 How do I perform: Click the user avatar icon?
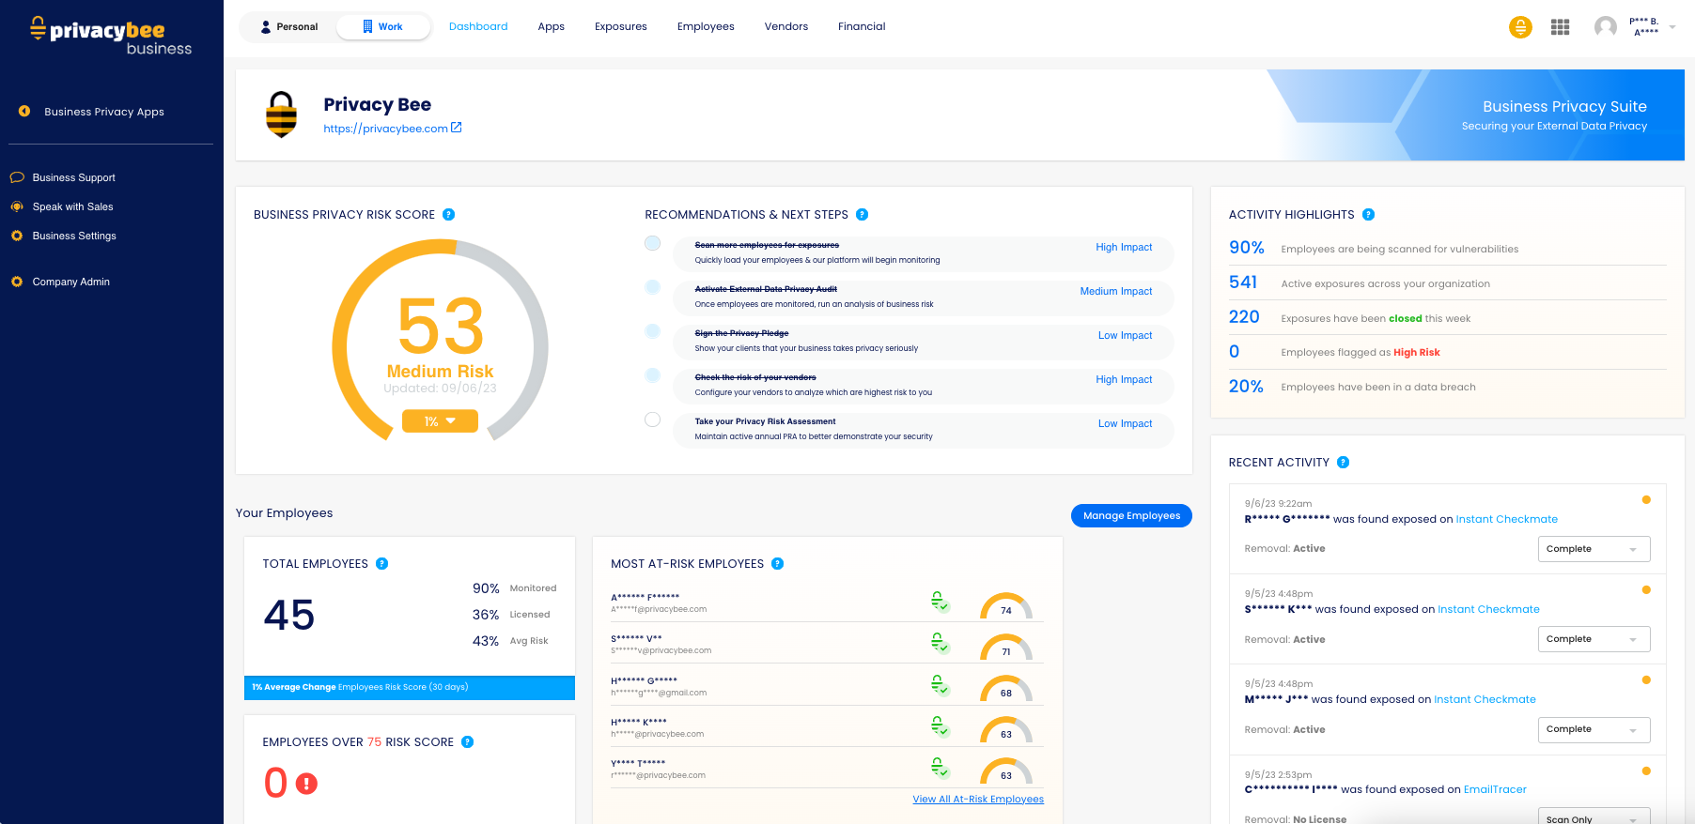tap(1606, 27)
